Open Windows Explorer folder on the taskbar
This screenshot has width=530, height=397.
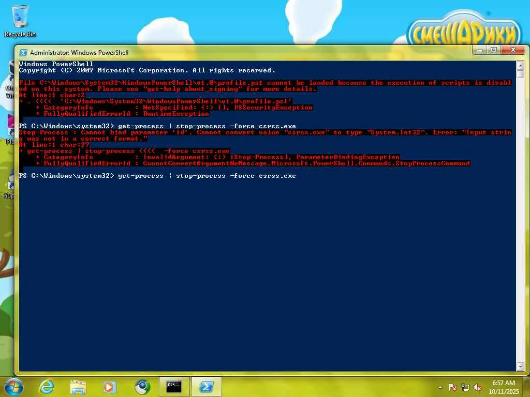[78, 387]
